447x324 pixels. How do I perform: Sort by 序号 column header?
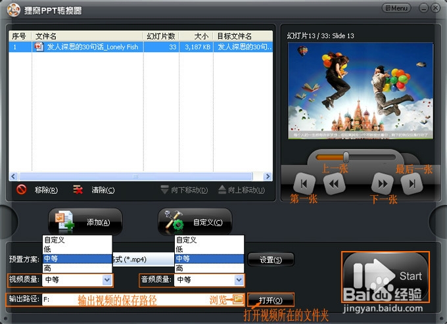point(20,36)
